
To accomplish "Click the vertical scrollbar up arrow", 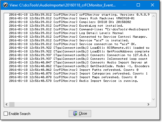I will pos(153,16).
